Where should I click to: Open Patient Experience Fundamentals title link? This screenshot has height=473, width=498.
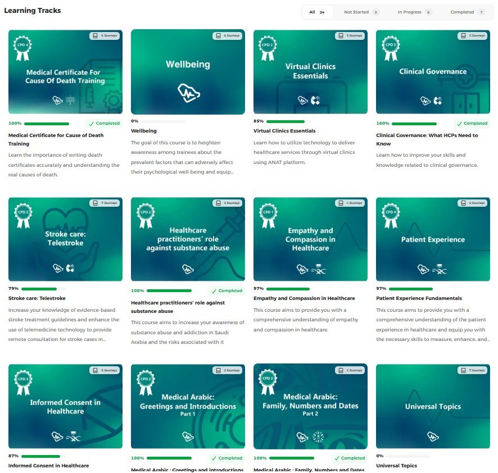coord(419,298)
